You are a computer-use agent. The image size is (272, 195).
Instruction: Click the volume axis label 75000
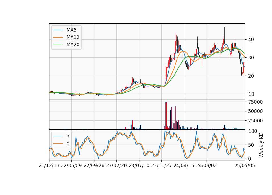coord(255,102)
